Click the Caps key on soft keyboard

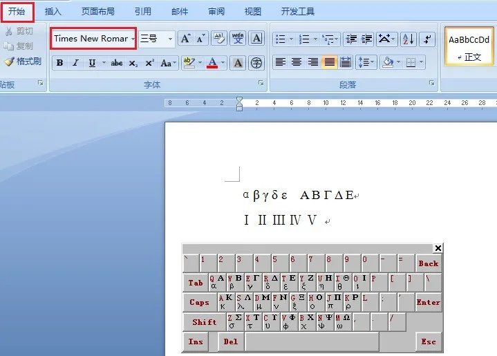point(199,302)
